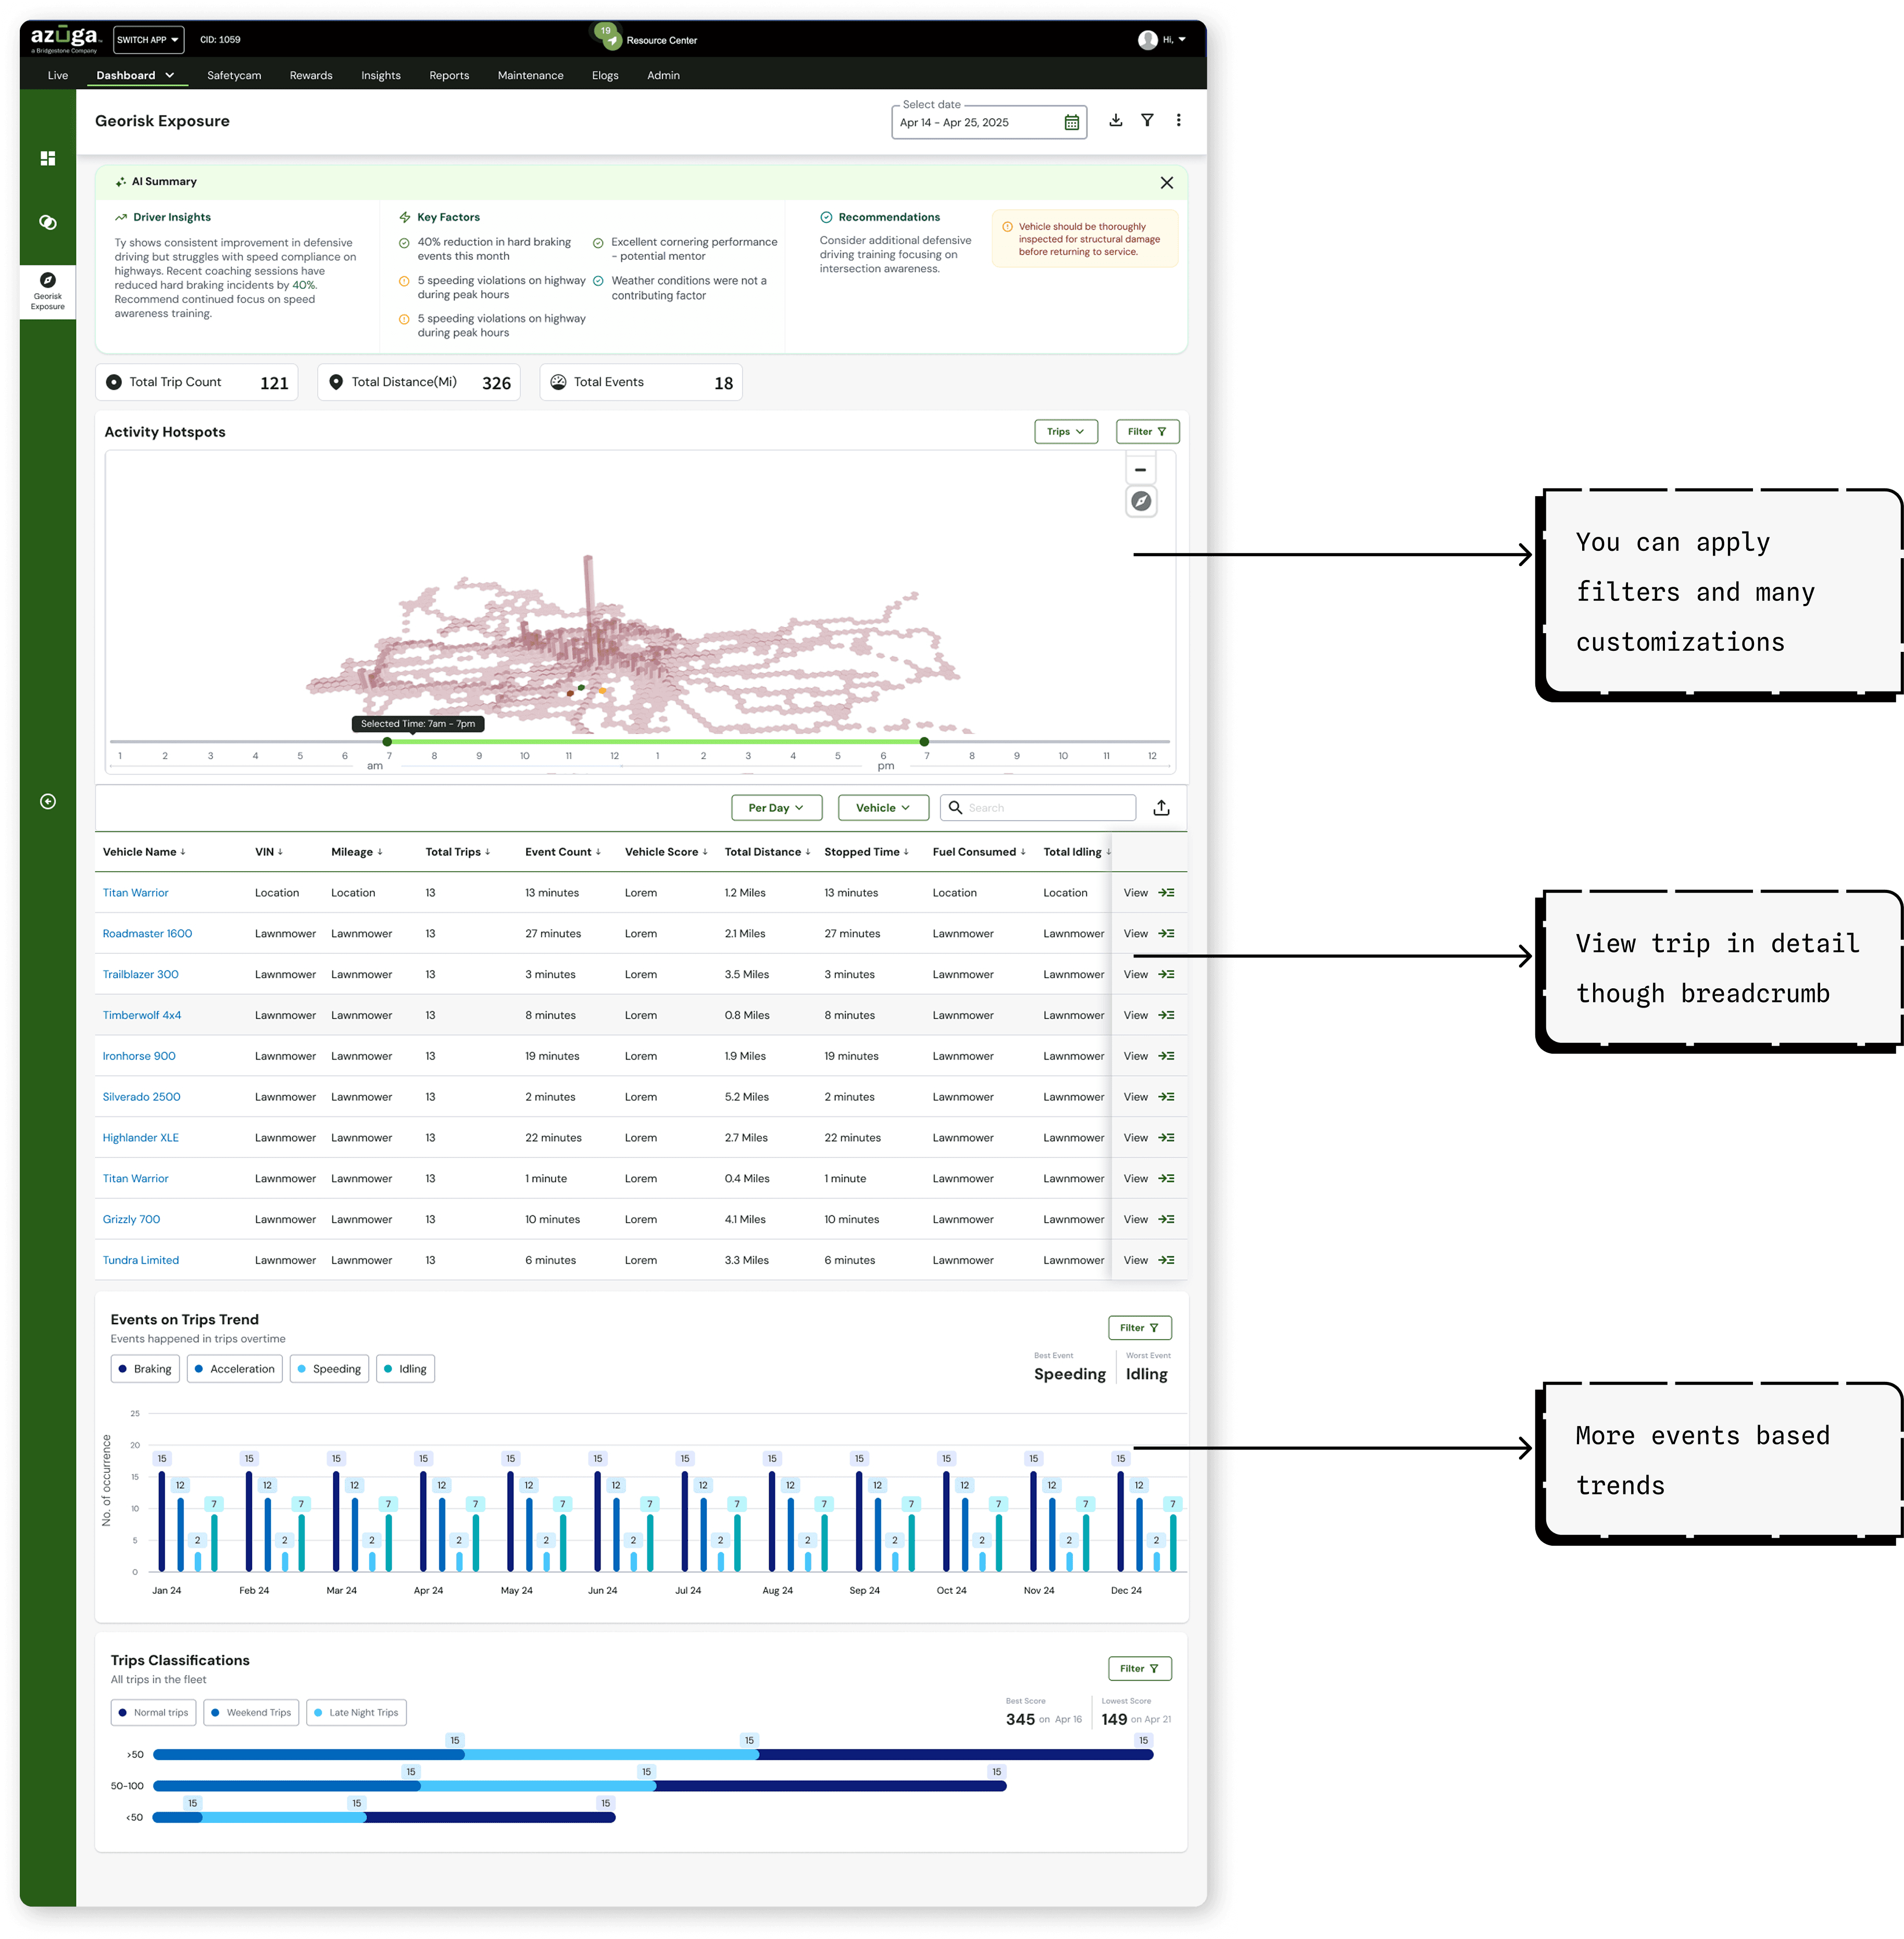Expand the Trips dropdown in Activity Hotspots
The image size is (1904, 1939).
tap(1065, 432)
